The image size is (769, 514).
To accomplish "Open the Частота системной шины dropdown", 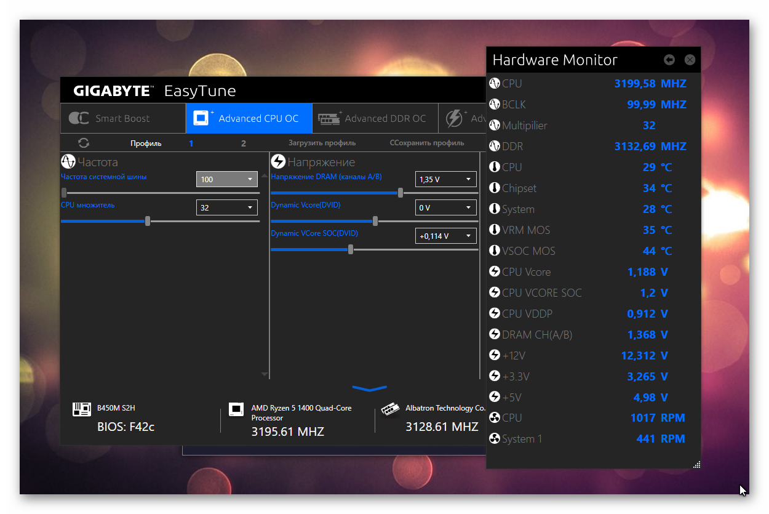I will tap(226, 179).
